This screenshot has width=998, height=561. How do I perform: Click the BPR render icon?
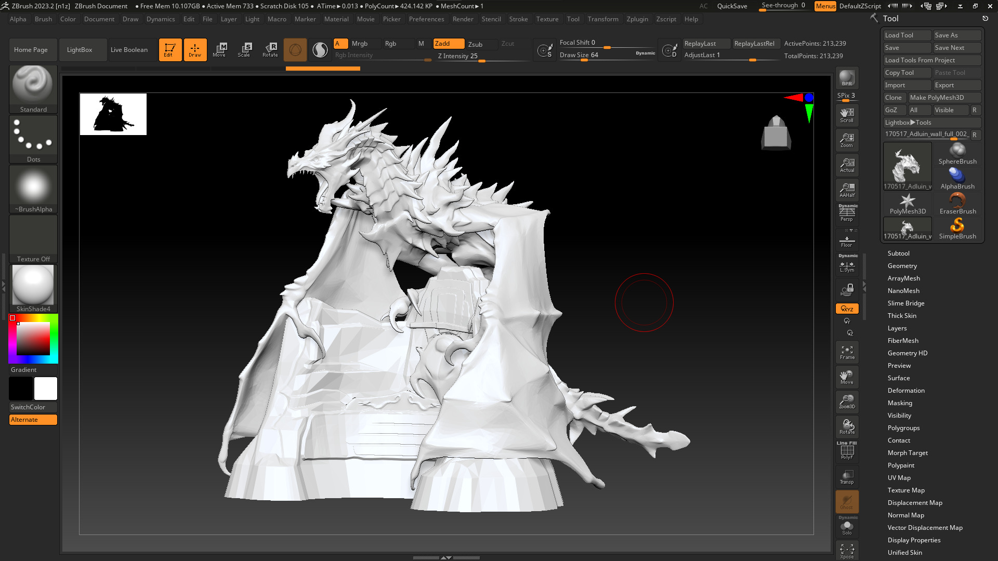click(x=847, y=78)
